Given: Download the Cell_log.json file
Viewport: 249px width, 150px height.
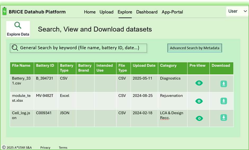Looking at the screenshot, I should (224, 118).
